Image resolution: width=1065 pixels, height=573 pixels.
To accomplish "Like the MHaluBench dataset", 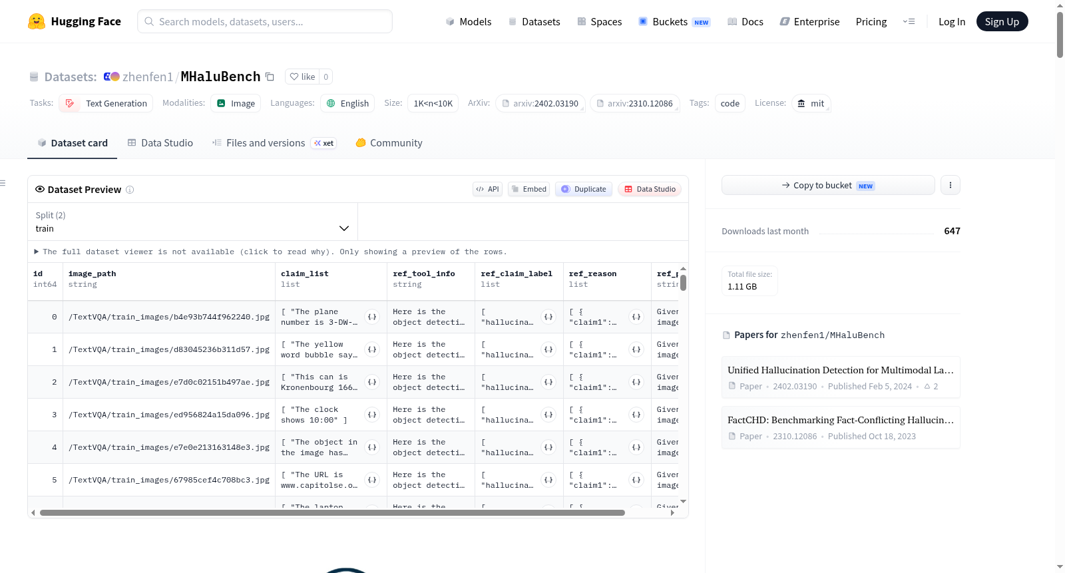I will [x=302, y=77].
